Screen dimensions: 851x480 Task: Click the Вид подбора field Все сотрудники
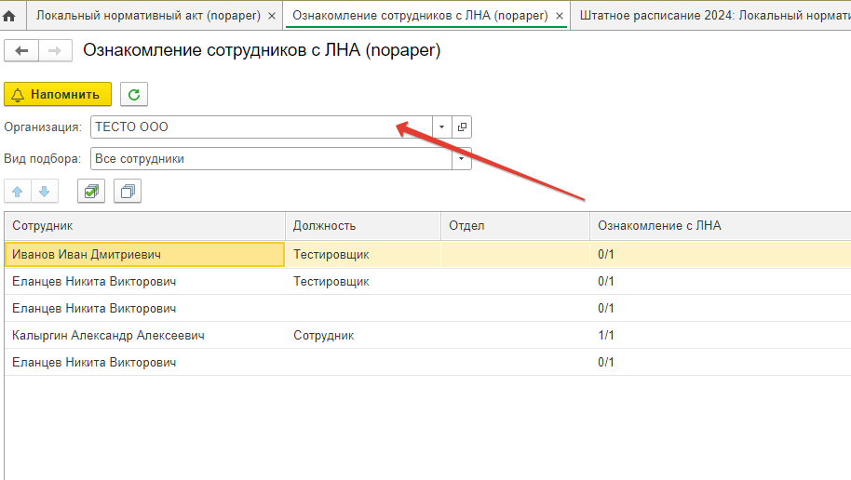tap(271, 159)
